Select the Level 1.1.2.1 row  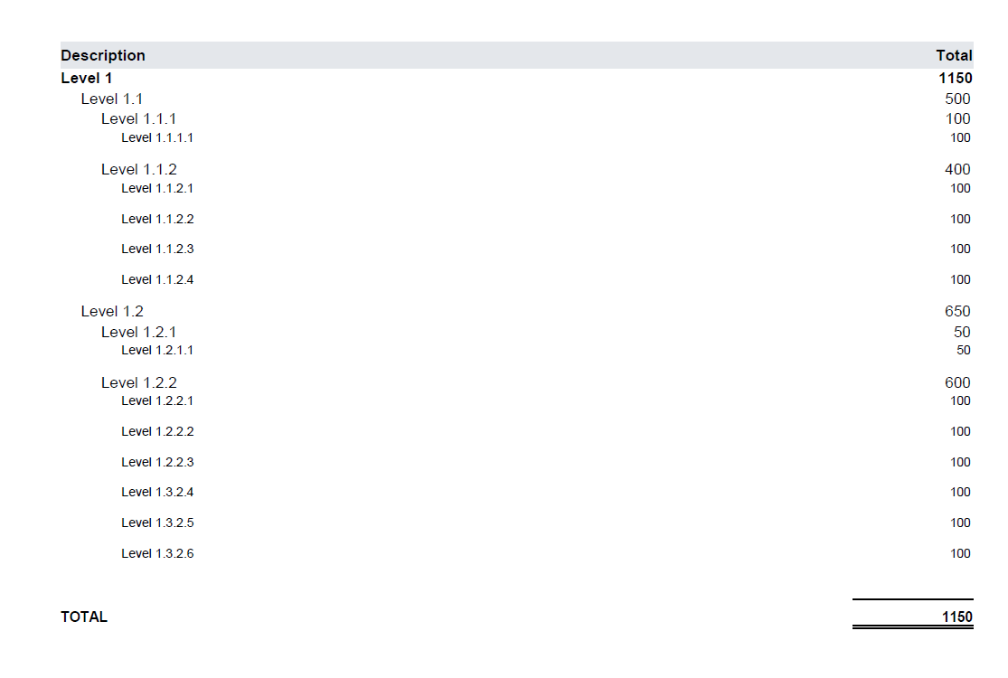[517, 188]
